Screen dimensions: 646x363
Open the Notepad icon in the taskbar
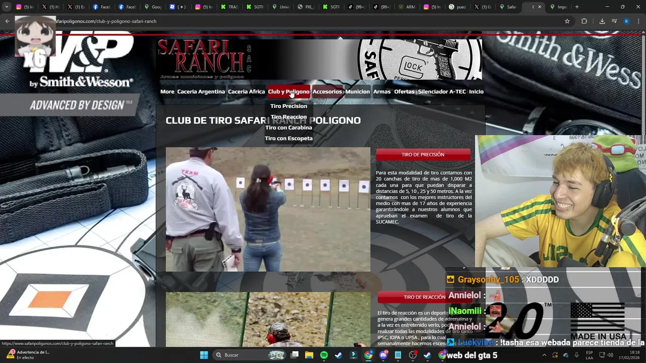[398, 355]
